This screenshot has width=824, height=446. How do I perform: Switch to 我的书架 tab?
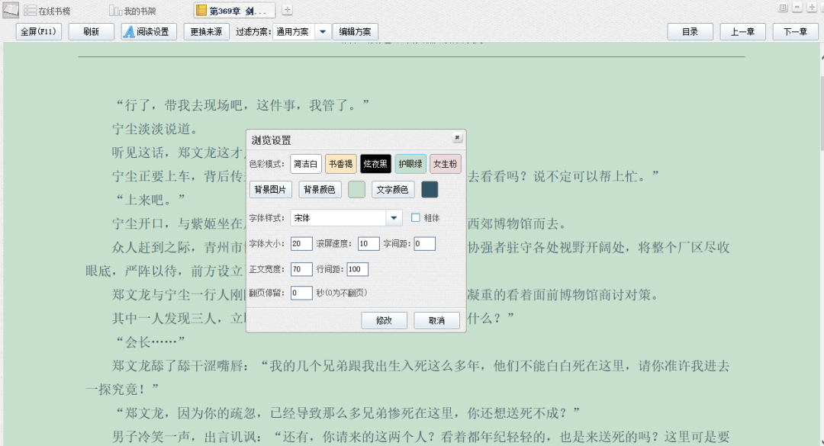coord(133,11)
